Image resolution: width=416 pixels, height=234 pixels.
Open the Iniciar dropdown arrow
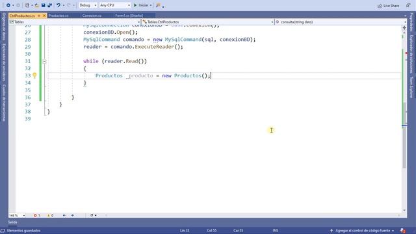[151, 5]
